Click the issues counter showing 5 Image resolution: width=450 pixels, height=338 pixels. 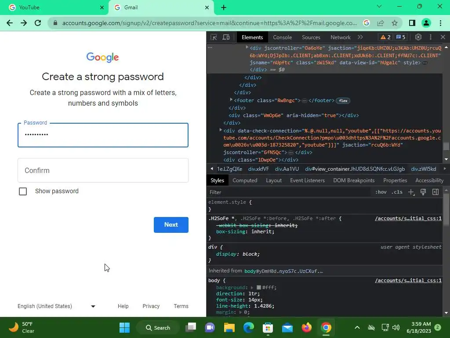401,37
